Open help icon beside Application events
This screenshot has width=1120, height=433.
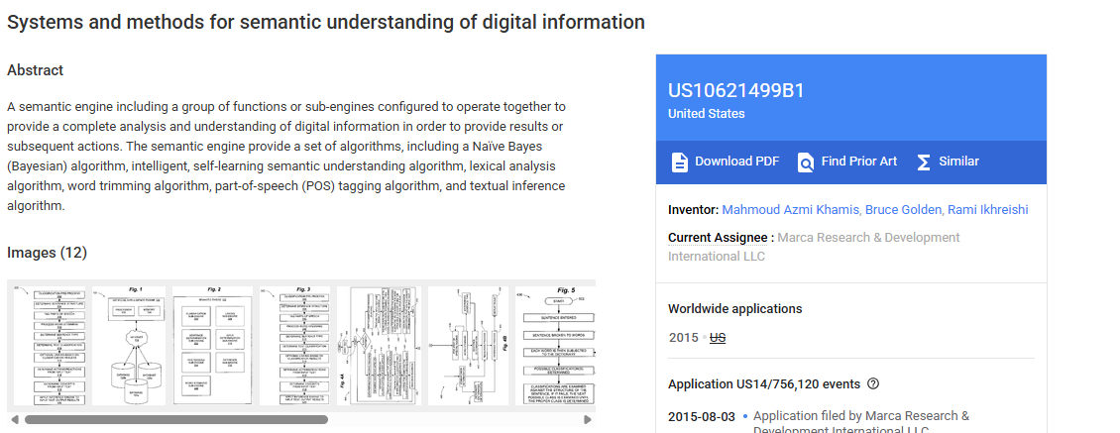(873, 383)
